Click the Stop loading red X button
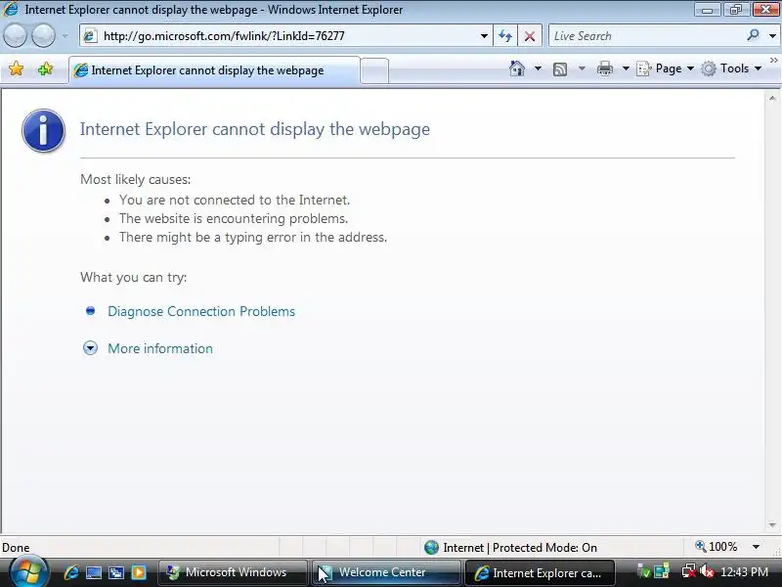The image size is (782, 587). pos(530,36)
